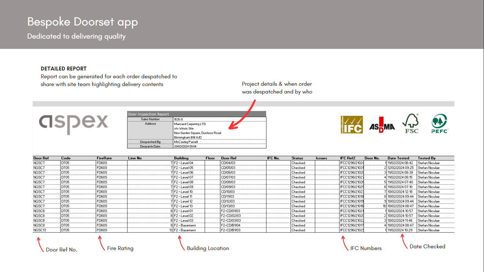Click the IFC No. column header
Viewport: 484px width, 272px height.
point(274,158)
